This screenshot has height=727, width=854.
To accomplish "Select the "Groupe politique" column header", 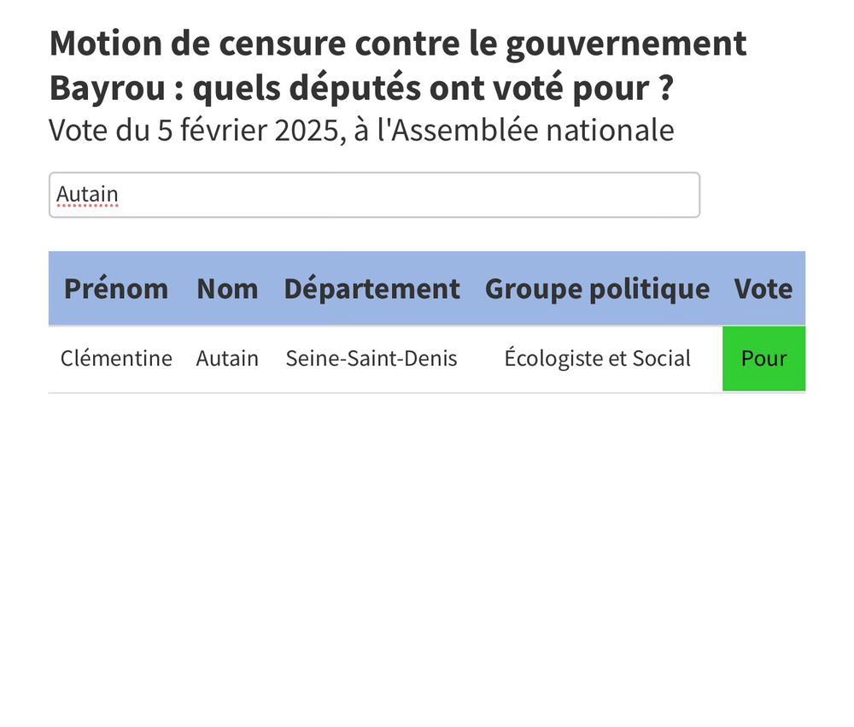I will tap(597, 289).
